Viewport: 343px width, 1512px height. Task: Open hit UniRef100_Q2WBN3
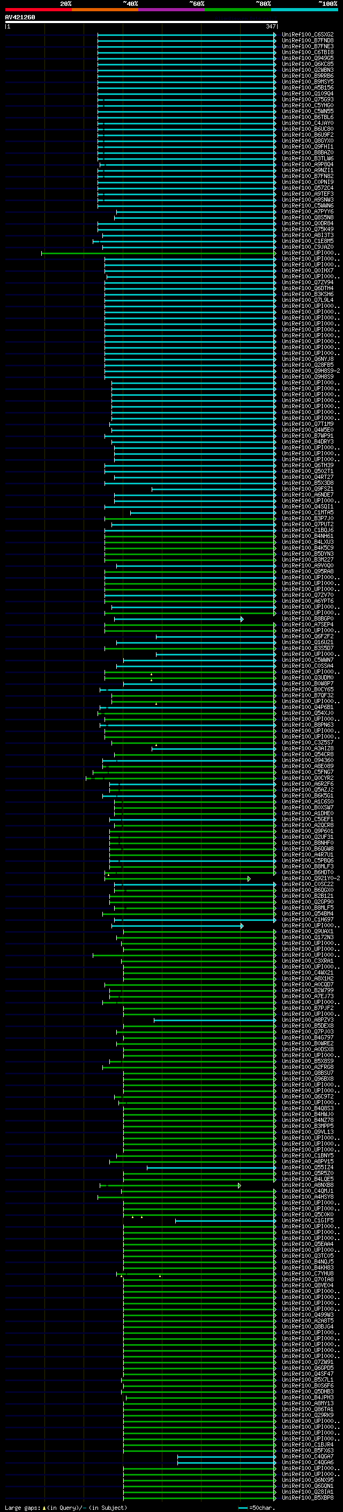coord(307,70)
